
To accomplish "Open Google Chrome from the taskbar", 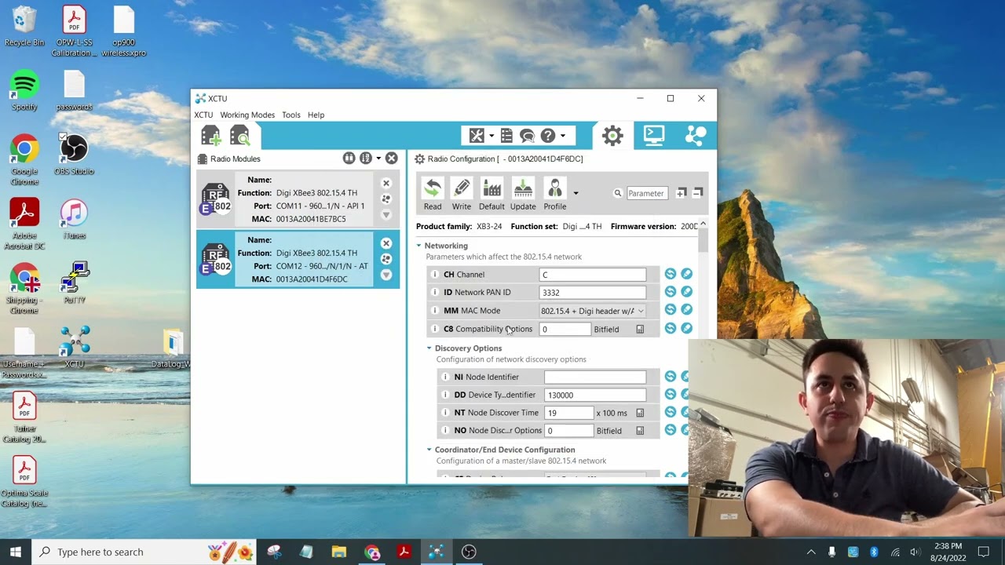I will (x=372, y=552).
